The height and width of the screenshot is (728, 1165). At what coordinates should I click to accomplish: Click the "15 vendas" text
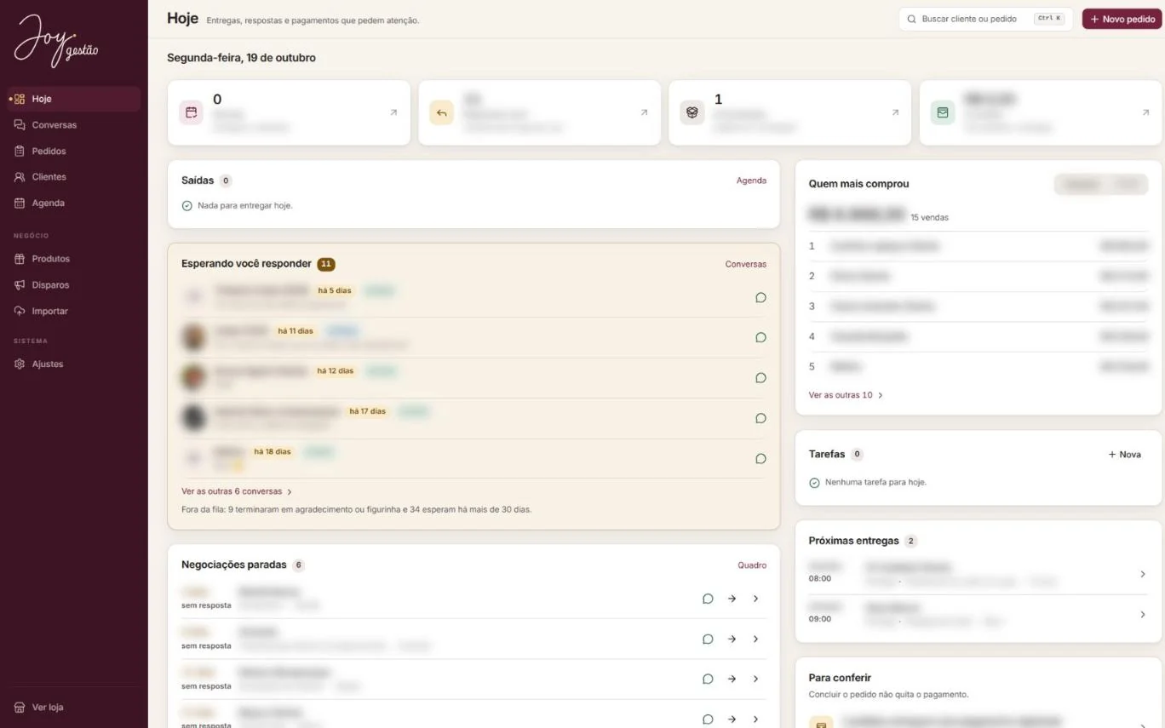929,217
